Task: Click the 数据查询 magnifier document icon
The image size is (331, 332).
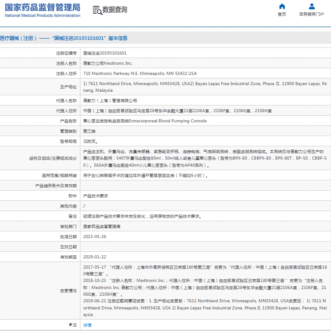Action: pyautogui.click(x=97, y=10)
